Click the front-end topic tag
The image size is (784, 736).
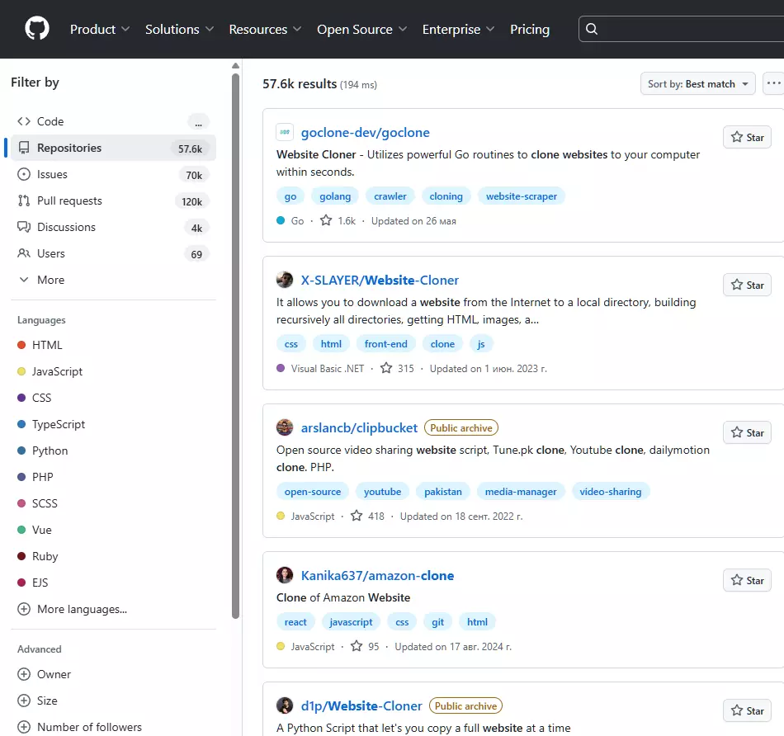coord(385,344)
